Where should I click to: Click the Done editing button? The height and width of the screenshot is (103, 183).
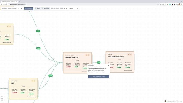pyautogui.click(x=29, y=9)
